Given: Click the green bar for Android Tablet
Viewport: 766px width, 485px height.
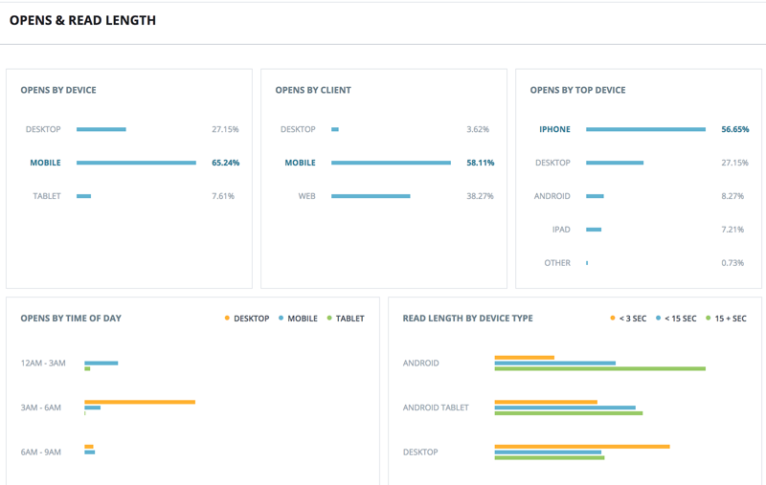Looking at the screenshot, I should pos(568,413).
